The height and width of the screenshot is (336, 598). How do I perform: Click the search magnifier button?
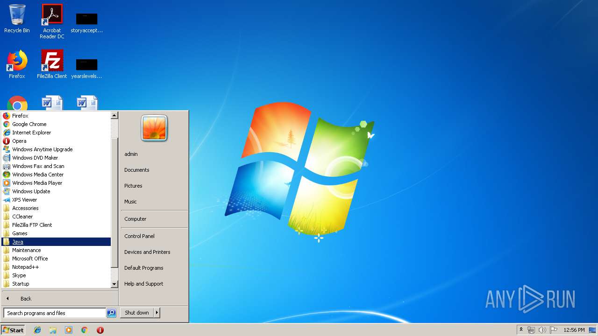111,313
